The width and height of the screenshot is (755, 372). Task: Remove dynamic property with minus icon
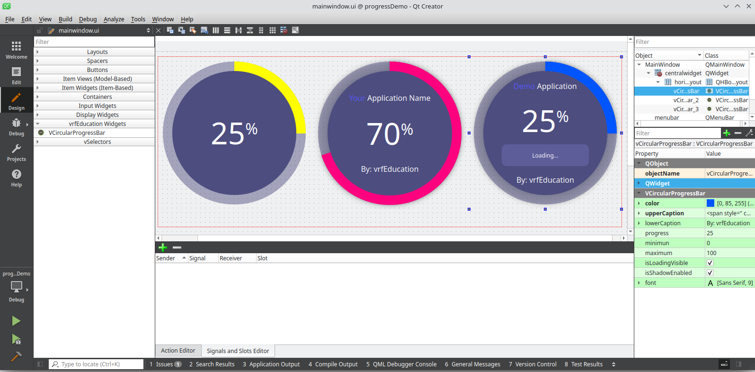click(x=737, y=133)
